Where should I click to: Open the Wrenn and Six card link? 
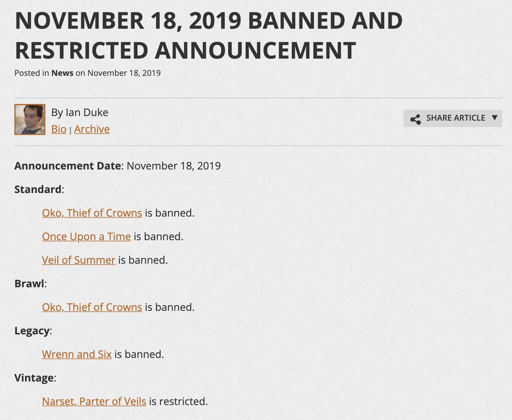pyautogui.click(x=76, y=354)
